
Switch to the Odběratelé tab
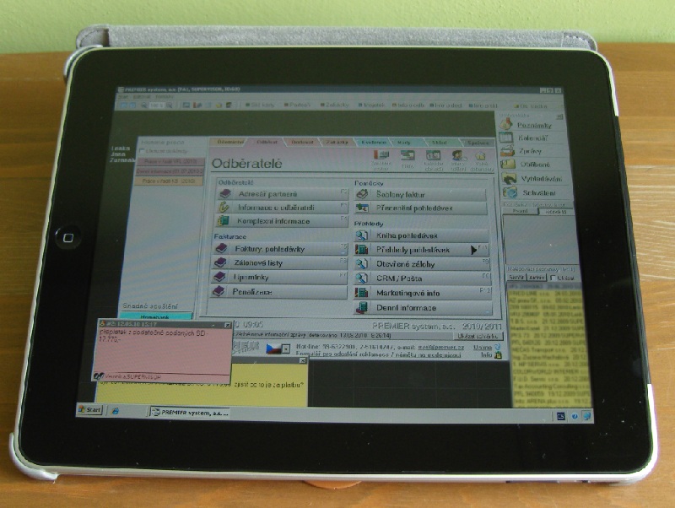(x=267, y=142)
